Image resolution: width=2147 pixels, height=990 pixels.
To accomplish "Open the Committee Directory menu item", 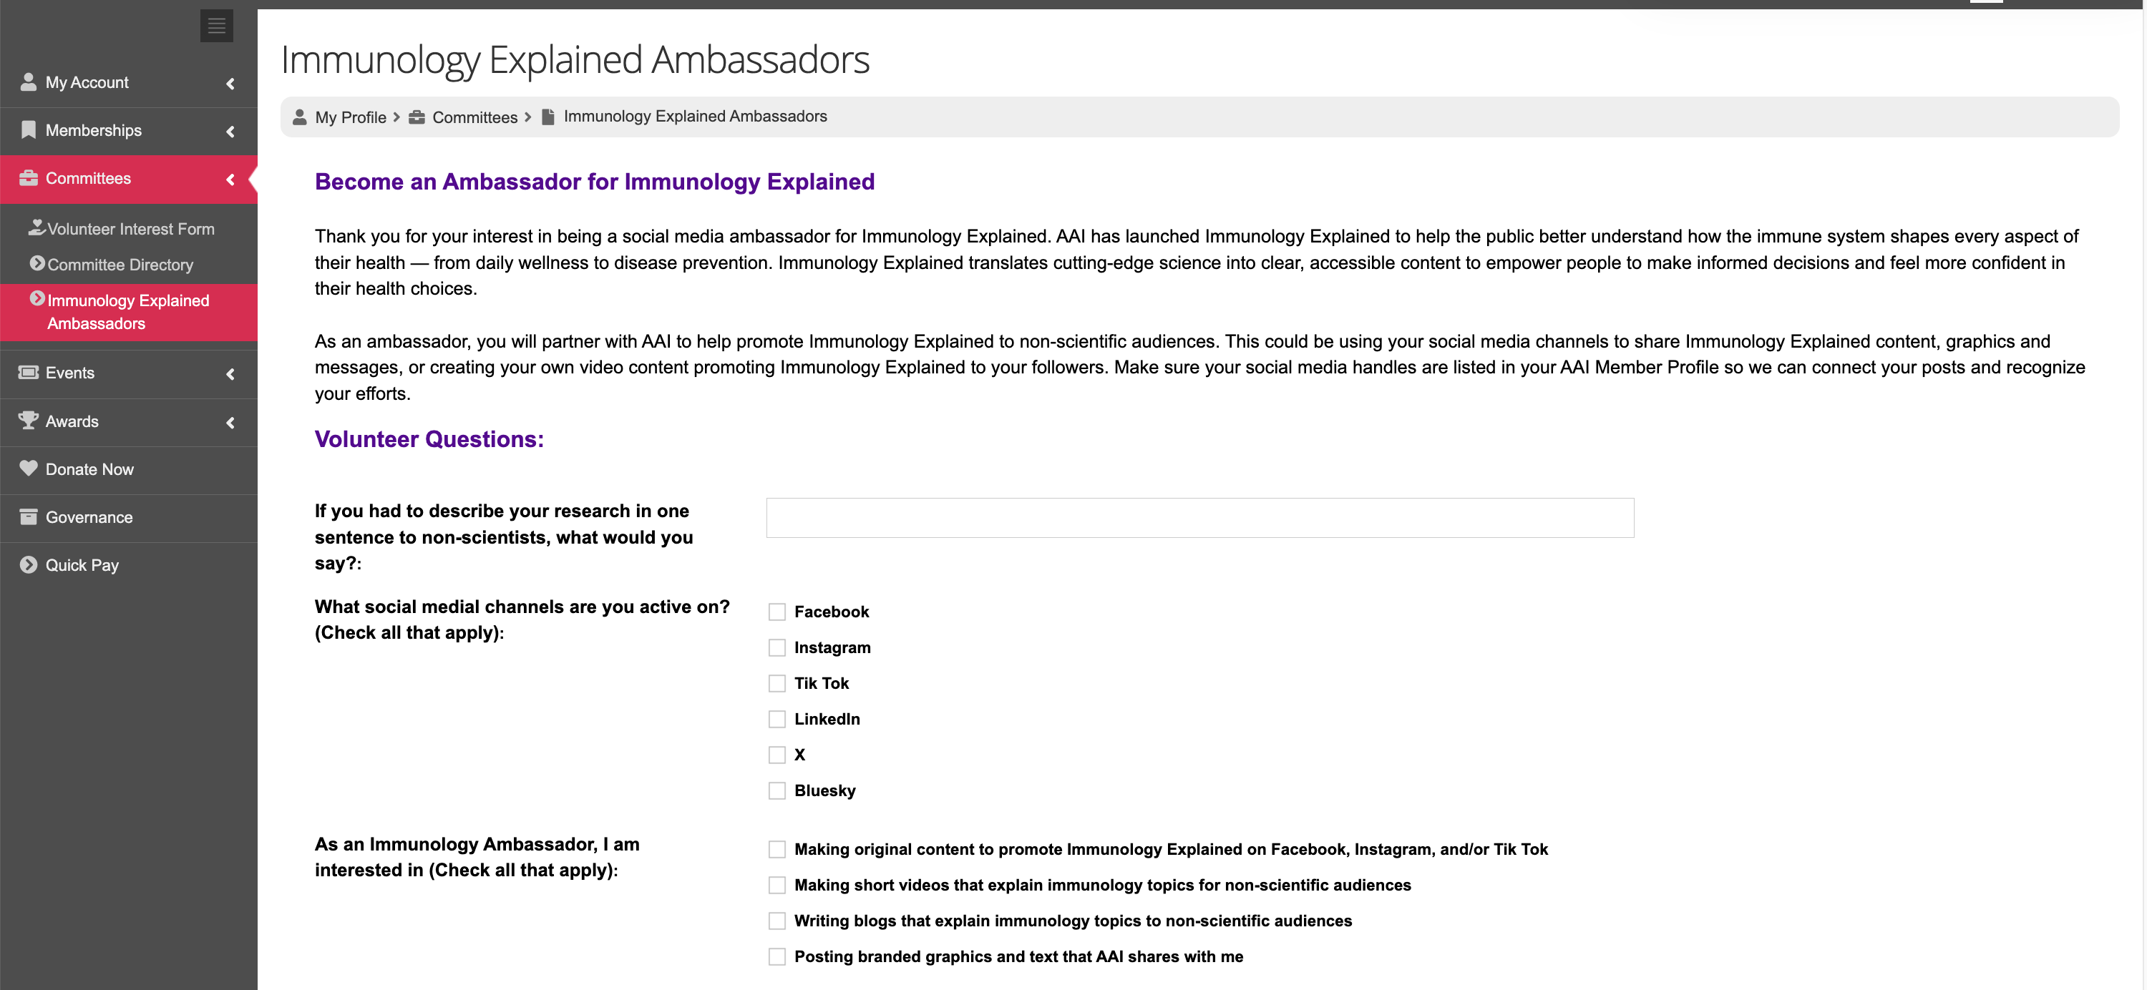I will (x=120, y=265).
